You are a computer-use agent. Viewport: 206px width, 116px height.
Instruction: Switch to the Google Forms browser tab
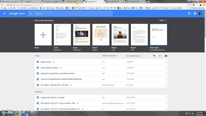(x=114, y=2)
